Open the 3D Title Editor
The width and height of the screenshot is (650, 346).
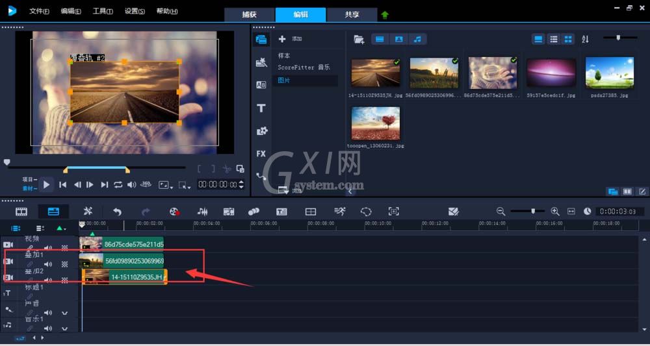tap(454, 212)
